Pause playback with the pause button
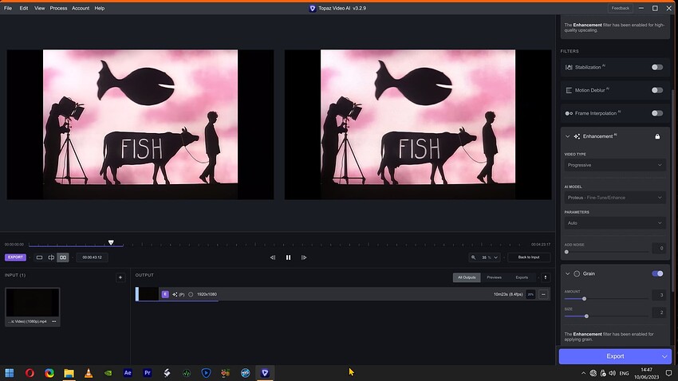 [x=288, y=257]
